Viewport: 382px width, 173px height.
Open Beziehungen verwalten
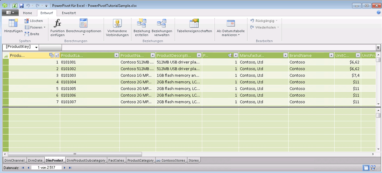point(162,23)
